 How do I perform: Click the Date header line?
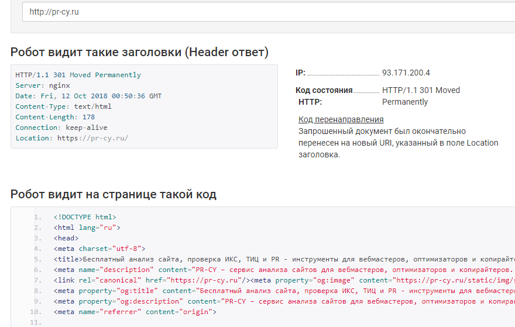[88, 96]
